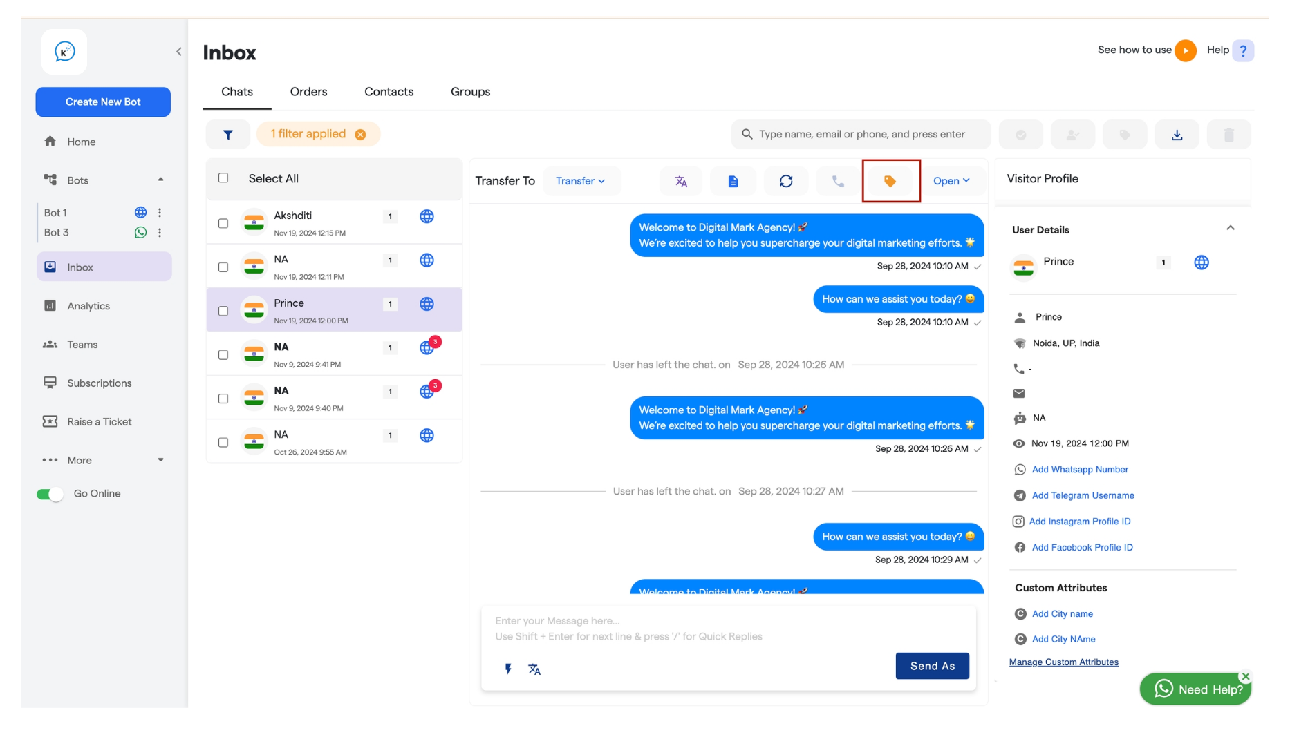Collapse the Bots menu arrow
Screen dimensions: 1290x746
coord(161,180)
